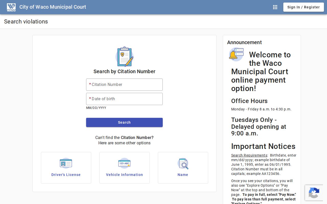Viewport: 327px width, 204px height.
Task: Click the Office Hours heading
Action: pyautogui.click(x=249, y=101)
